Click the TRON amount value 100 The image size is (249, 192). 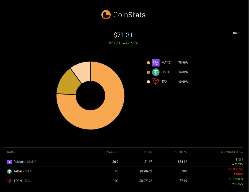pos(116,181)
